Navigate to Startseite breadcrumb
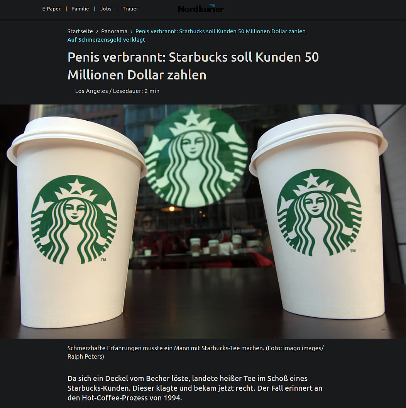 coord(80,31)
